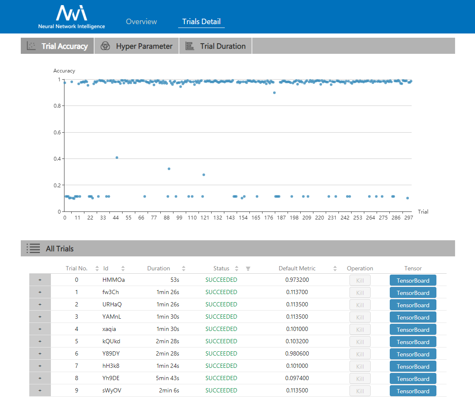Click the Hyper Parameter circles icon
The height and width of the screenshot is (403, 475).
click(x=105, y=46)
